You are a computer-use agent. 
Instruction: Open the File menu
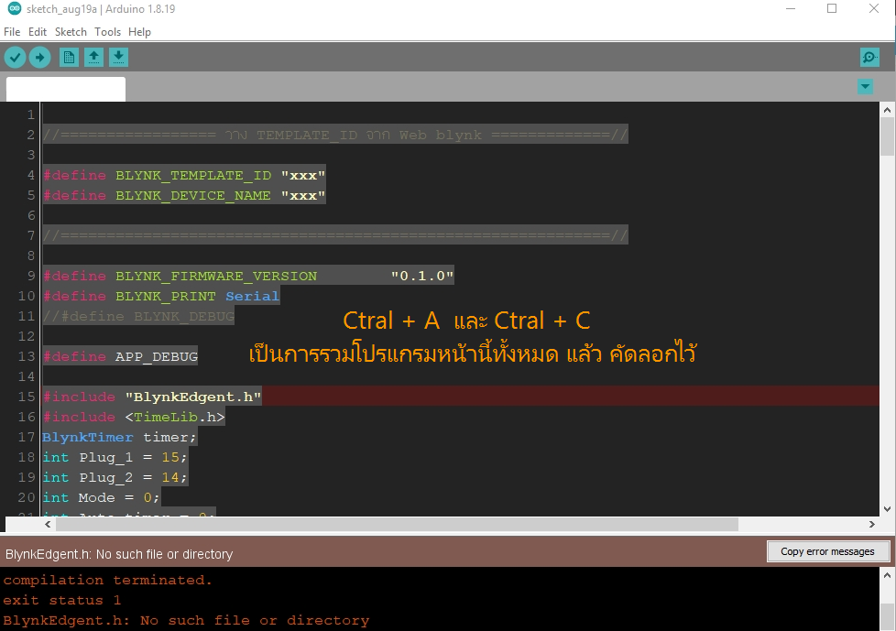point(12,32)
